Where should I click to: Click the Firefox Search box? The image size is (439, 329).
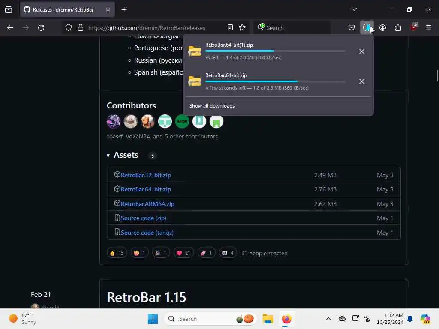[292, 28]
